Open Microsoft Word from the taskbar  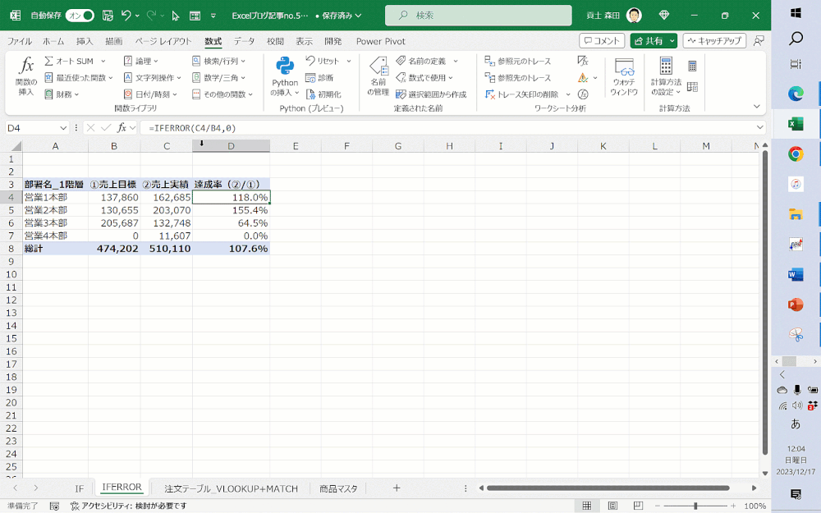795,274
